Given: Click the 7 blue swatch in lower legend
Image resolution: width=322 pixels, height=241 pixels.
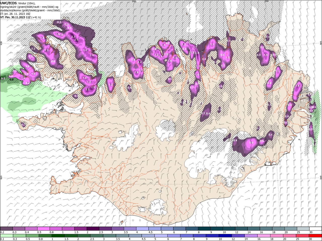Looking at the screenshot, I should click(186, 236).
